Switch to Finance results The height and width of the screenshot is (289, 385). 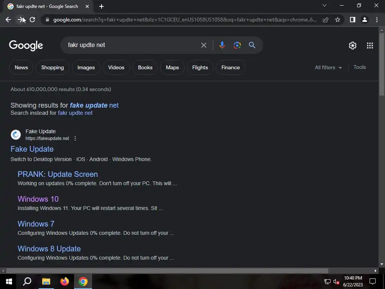[x=230, y=68]
